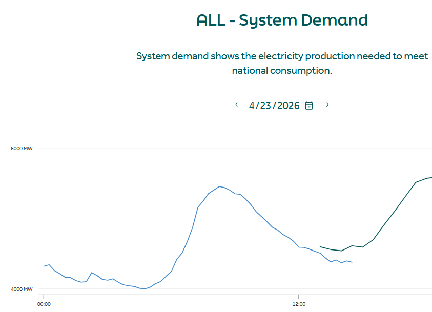
Task: Click the 4000 MW axis label
Action: pyautogui.click(x=22, y=289)
